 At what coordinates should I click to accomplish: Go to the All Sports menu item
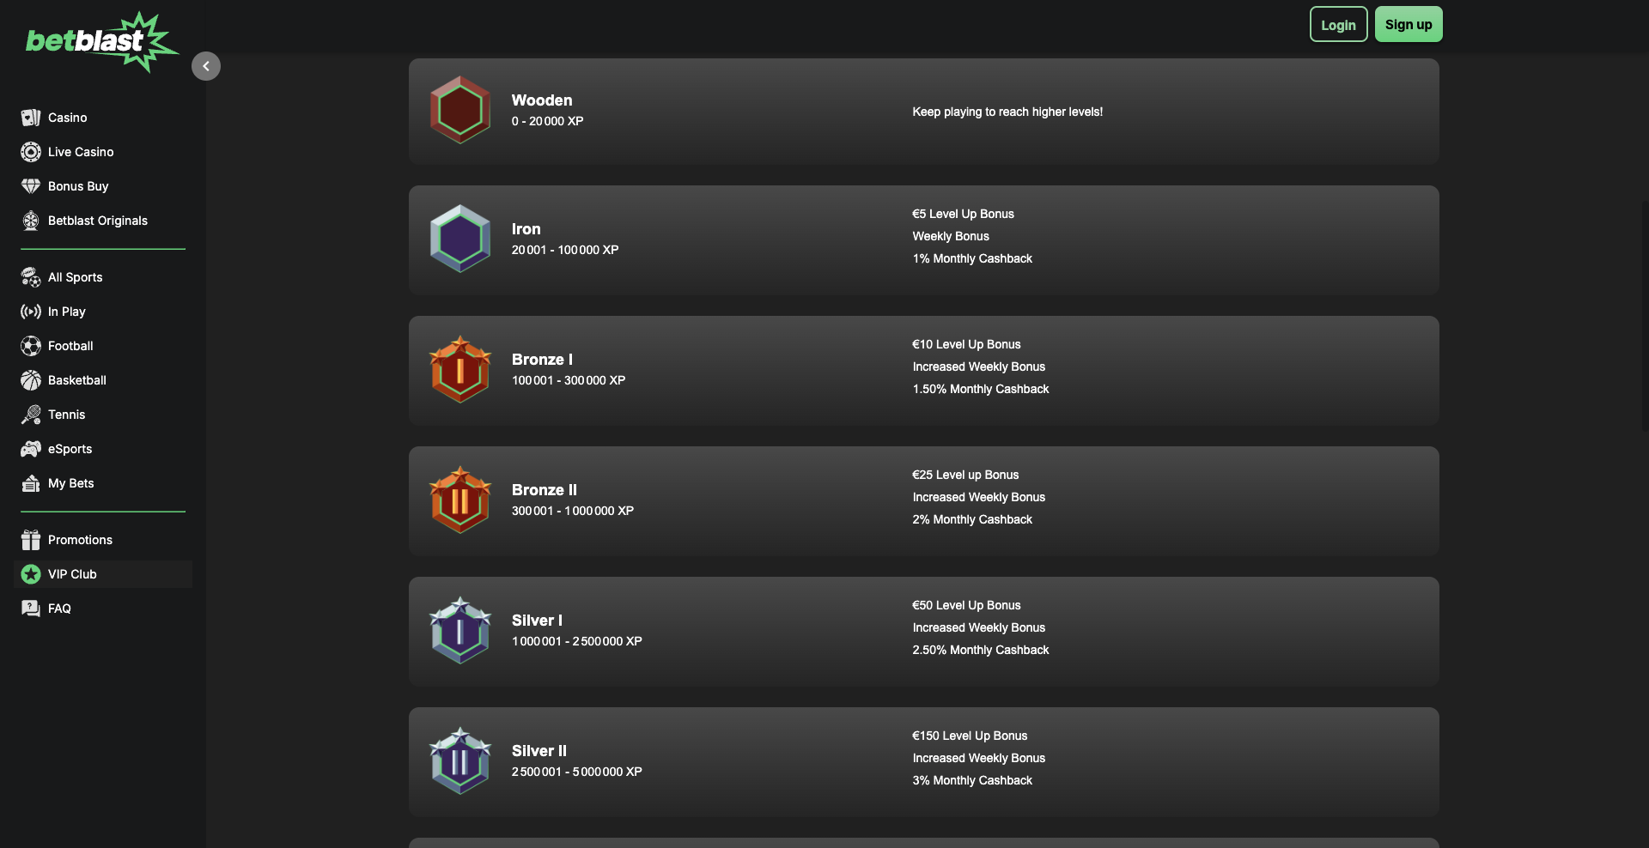click(x=75, y=277)
